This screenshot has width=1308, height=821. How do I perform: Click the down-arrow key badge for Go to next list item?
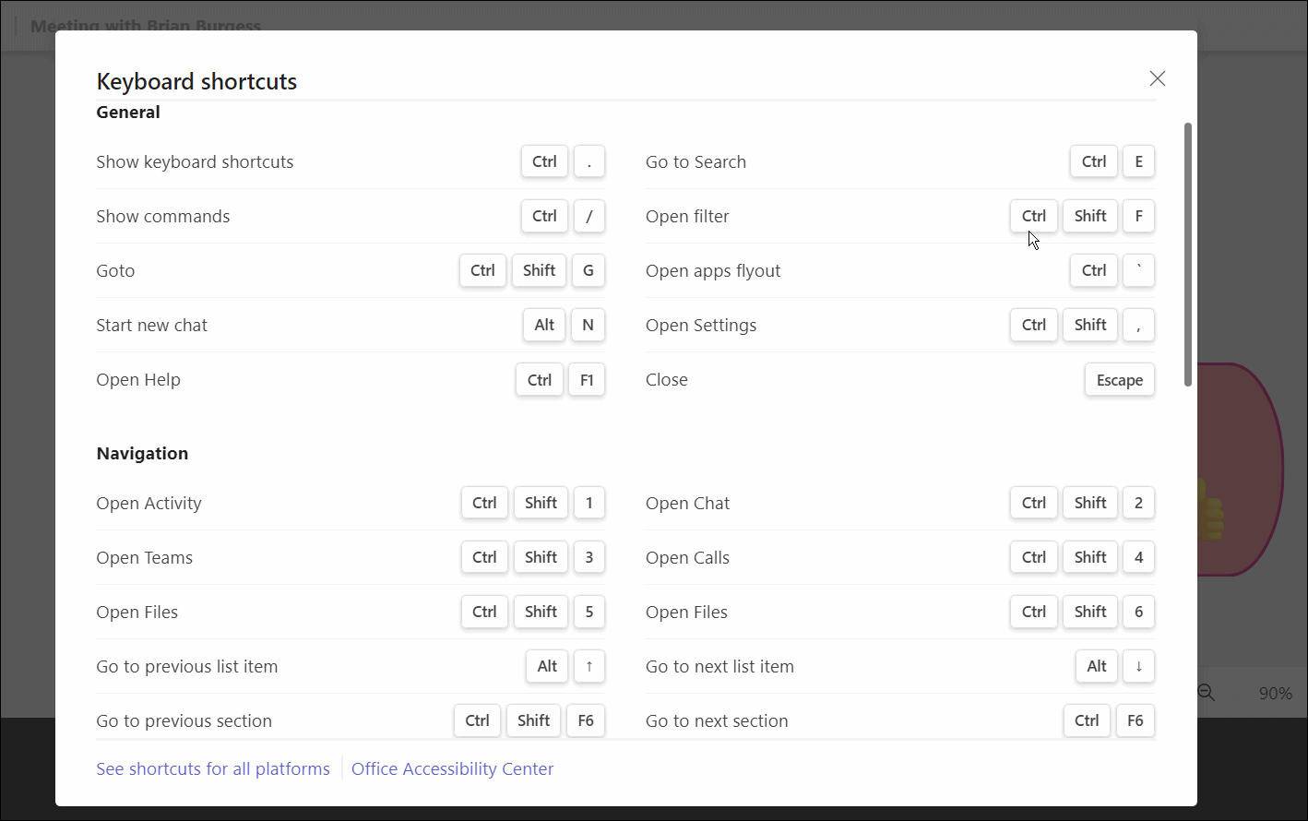(1138, 666)
